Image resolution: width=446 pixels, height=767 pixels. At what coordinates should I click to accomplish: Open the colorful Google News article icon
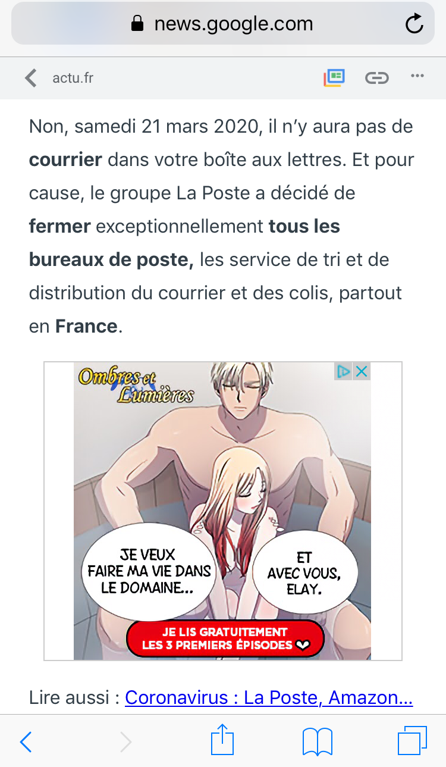(x=334, y=77)
